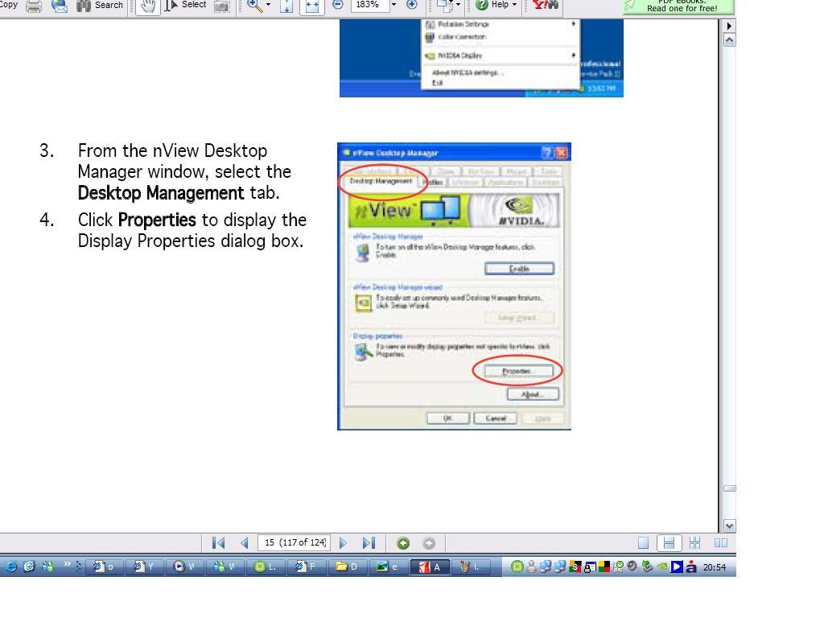Zoom out with the minus button

(338, 6)
